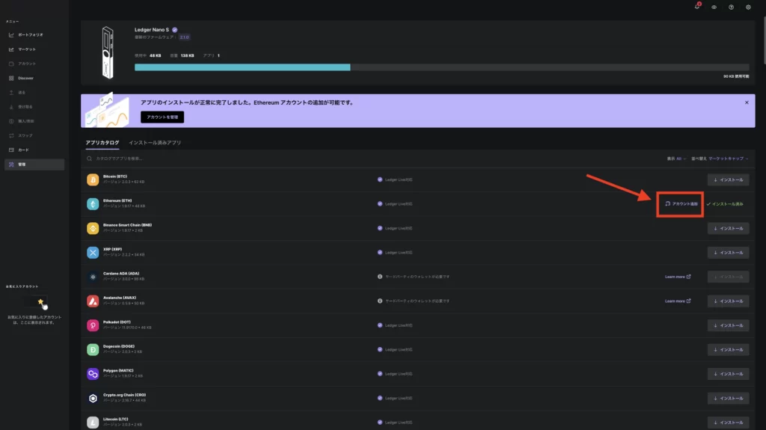Click the device storage usage bar
The width and height of the screenshot is (766, 430).
coord(441,67)
